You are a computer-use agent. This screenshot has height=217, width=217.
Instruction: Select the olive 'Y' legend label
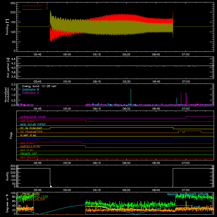coord(47,8)
